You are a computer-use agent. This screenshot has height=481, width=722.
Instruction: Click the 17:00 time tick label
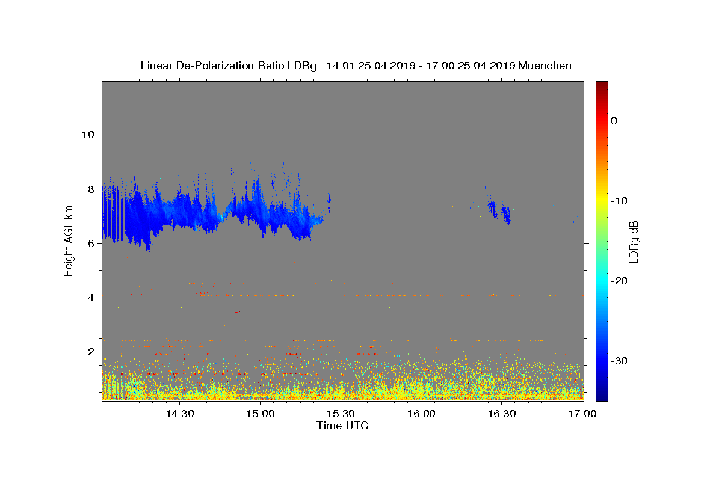(x=582, y=414)
